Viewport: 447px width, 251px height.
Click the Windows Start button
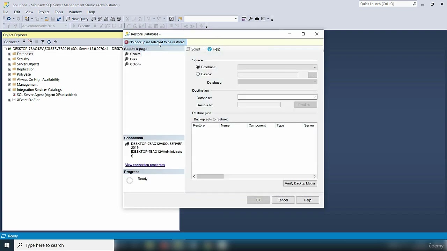(7, 245)
